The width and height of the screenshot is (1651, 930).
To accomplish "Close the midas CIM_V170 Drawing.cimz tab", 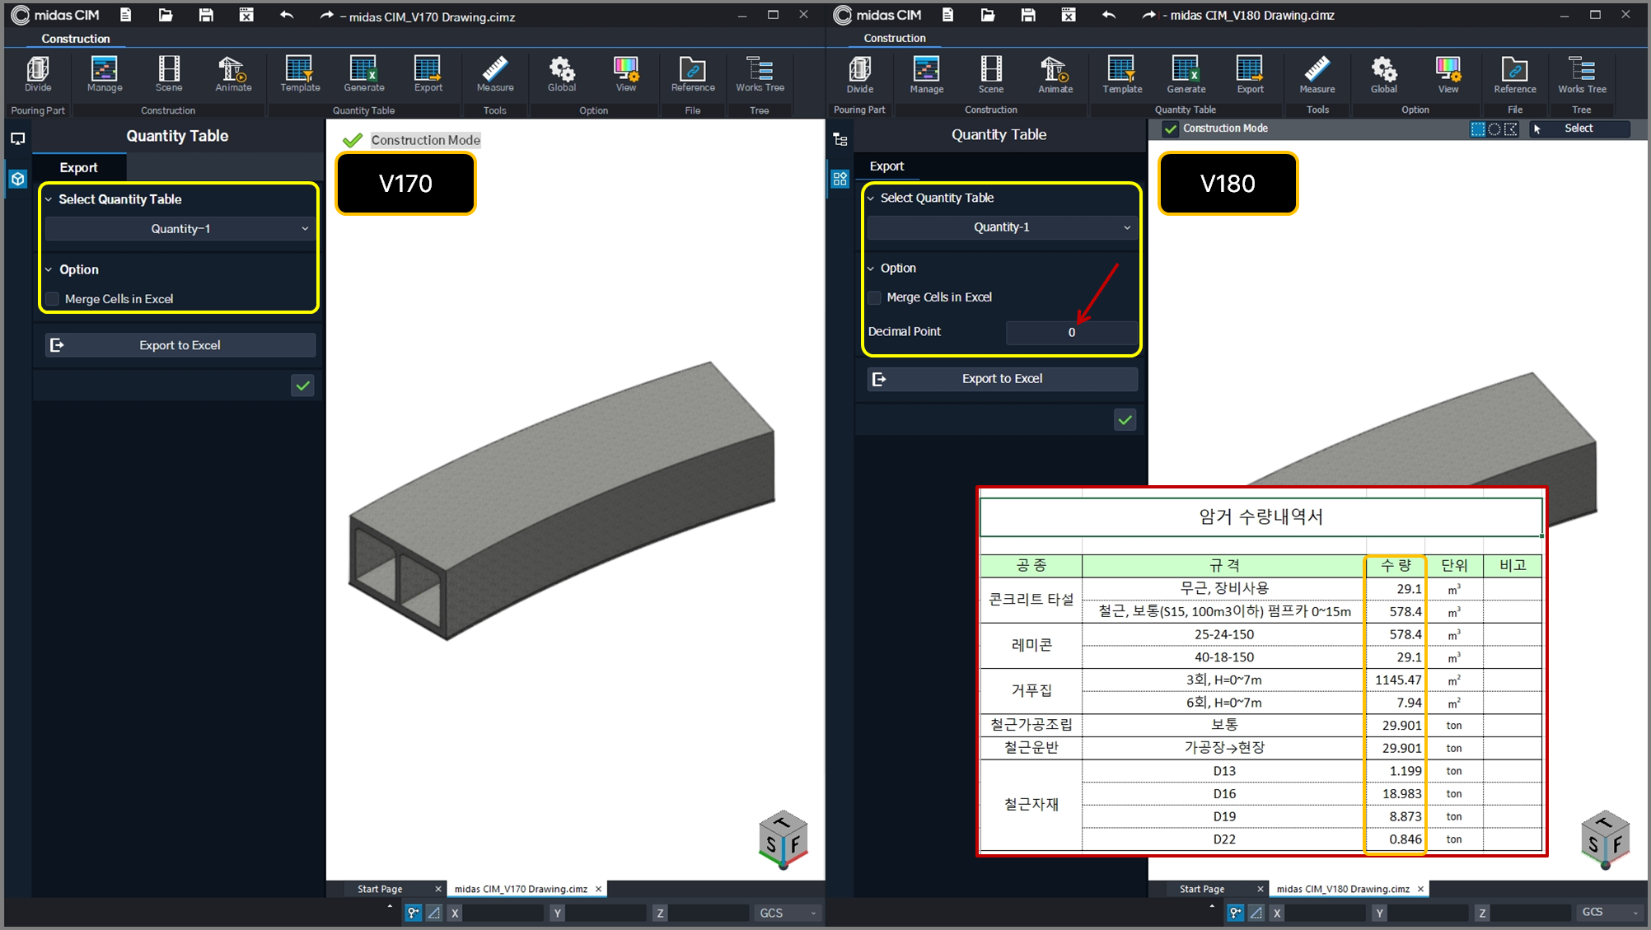I will point(599,889).
